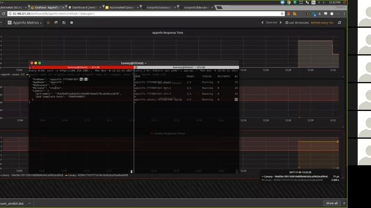Click the AppInfo Response Time panel title
Screen dimensions: 371x208
[168, 33]
